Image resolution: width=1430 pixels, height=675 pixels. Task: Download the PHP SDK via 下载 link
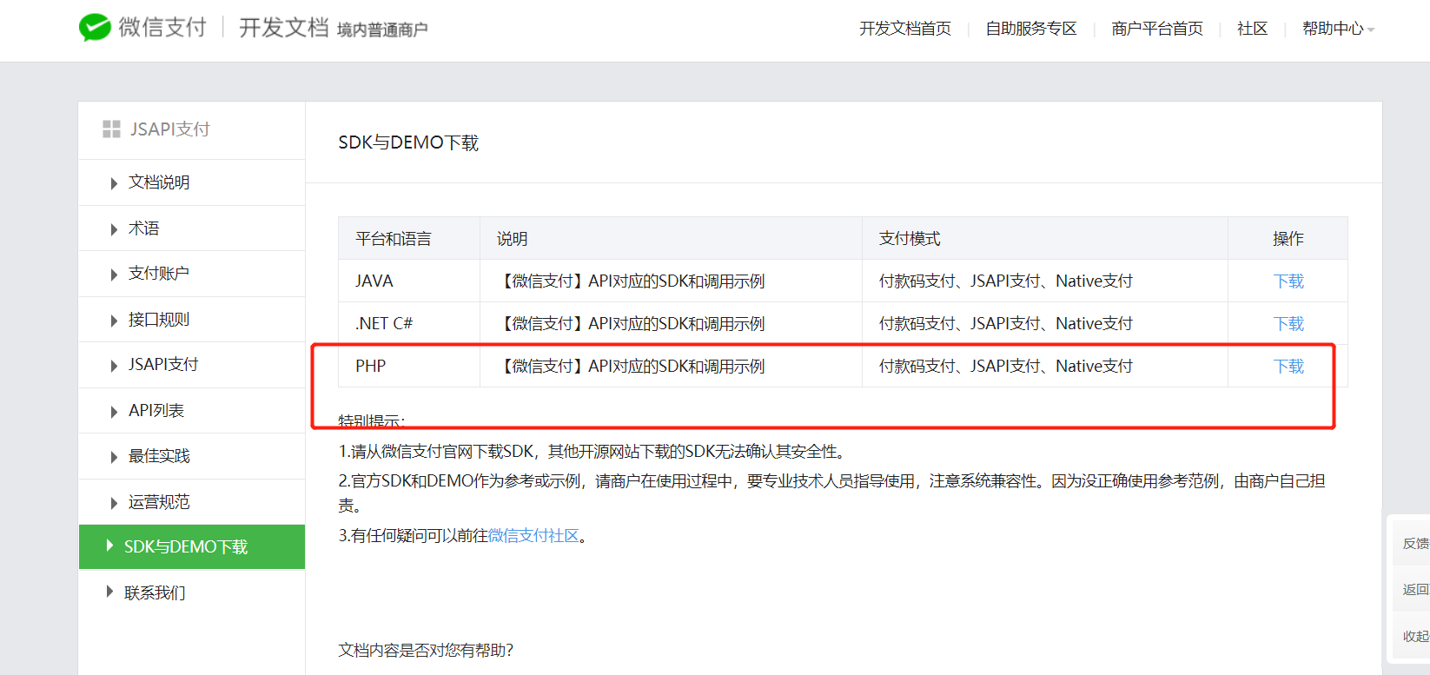1288,366
